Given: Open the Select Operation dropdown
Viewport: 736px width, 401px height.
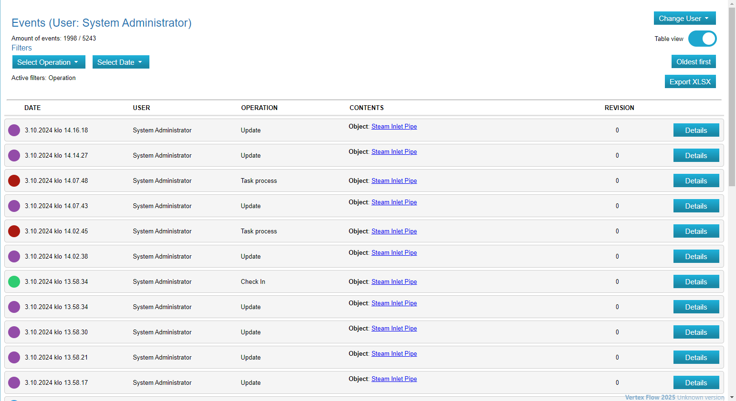Looking at the screenshot, I should (x=48, y=62).
